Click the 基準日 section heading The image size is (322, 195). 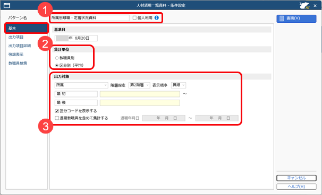(60, 30)
